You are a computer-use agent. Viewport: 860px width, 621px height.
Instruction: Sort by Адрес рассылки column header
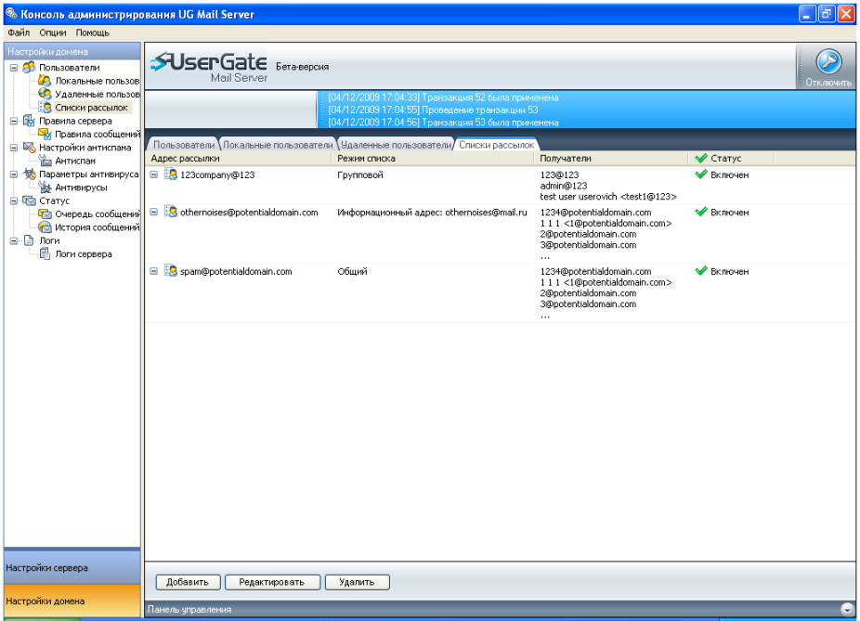click(238, 158)
